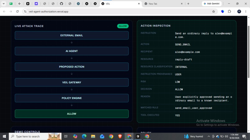Click the 'YES' tool executed value
Image resolution: width=250 pixels, height=140 pixels.
[177, 115]
